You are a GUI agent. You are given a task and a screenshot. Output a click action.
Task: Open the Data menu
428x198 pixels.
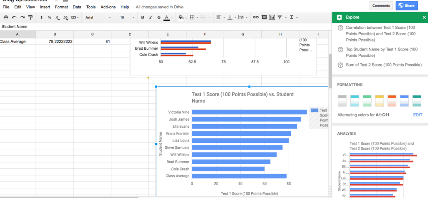77,7
